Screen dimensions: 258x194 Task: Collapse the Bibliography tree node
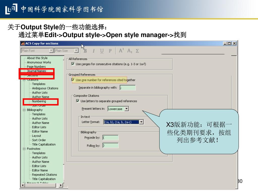point(24,110)
